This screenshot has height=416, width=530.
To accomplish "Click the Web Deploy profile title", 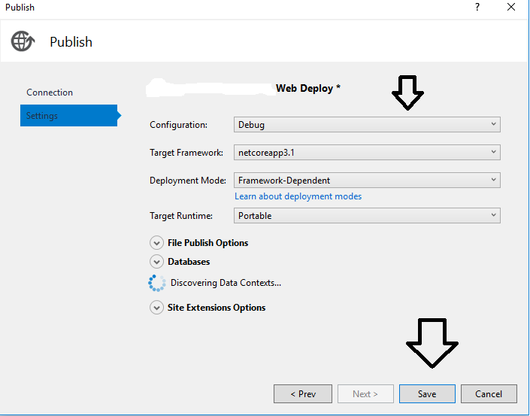I will point(308,88).
